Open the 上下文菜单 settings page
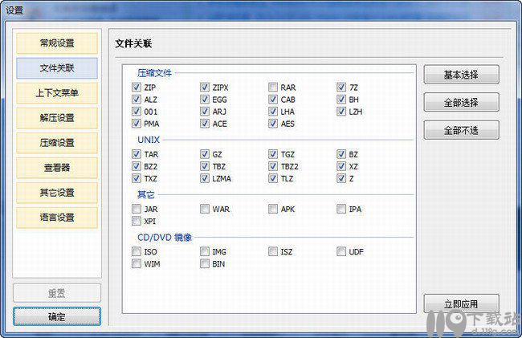522x338 pixels. click(x=57, y=93)
